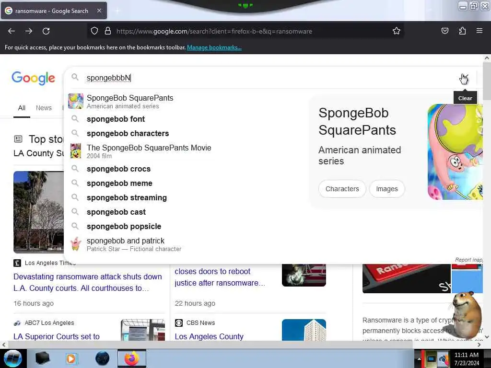Image resolution: width=491 pixels, height=368 pixels.
Task: Click the courthouse photo thumbnail
Action: [x=38, y=212]
